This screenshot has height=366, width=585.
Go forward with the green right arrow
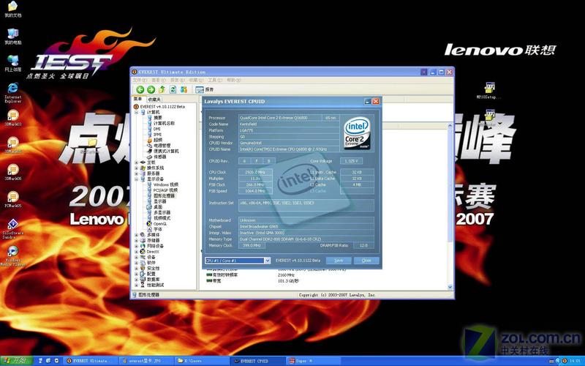tap(151, 89)
